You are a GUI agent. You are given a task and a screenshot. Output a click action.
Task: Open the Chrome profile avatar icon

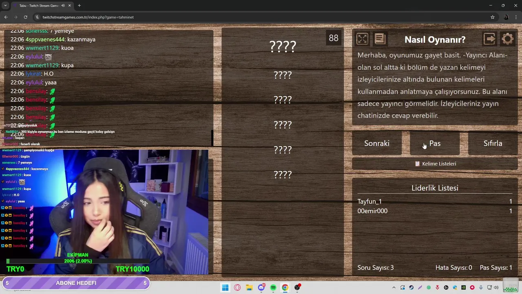pyautogui.click(x=506, y=17)
